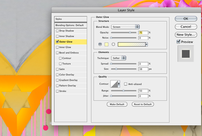This screenshot has height=136, width=202.
Task: Open the Blend Mode Screen dropdown
Action: click(x=125, y=27)
